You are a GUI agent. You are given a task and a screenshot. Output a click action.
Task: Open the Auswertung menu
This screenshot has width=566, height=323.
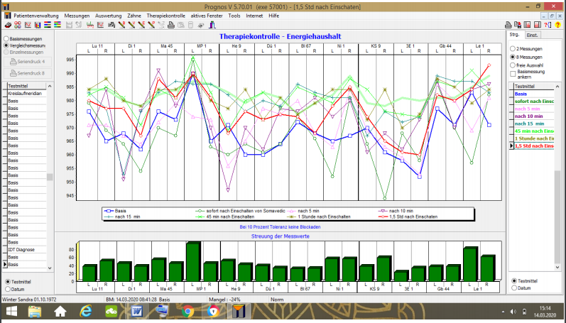click(x=108, y=15)
